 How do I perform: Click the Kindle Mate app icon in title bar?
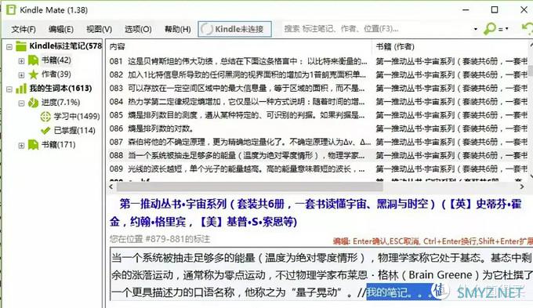click(x=11, y=10)
